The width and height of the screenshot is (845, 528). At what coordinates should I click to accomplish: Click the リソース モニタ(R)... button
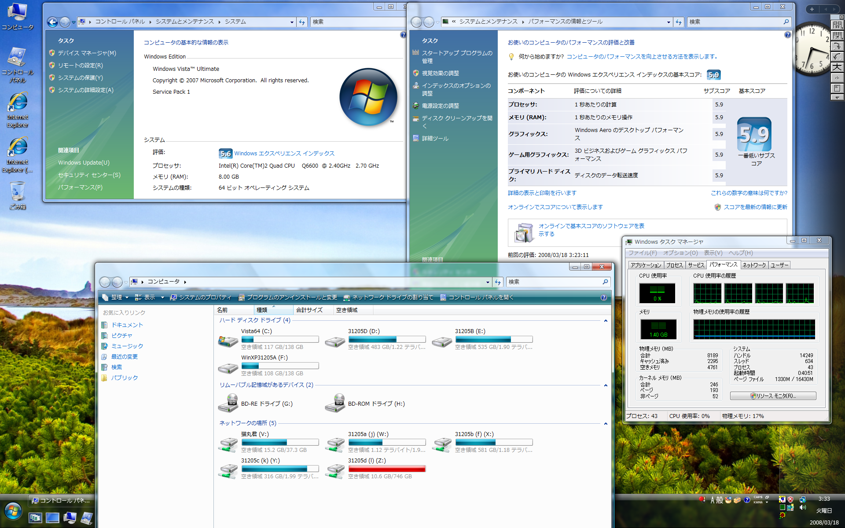773,396
